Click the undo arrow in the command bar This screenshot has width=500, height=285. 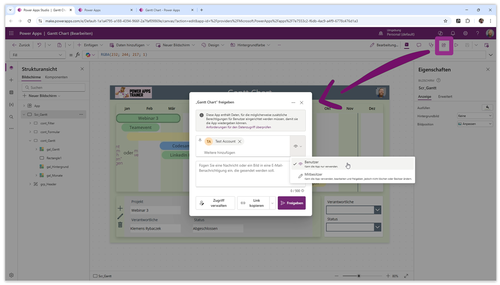pyautogui.click(x=39, y=45)
